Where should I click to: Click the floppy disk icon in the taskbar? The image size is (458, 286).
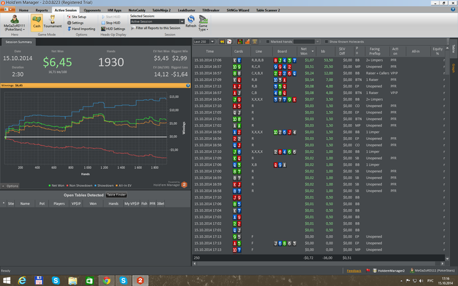tap(39, 281)
